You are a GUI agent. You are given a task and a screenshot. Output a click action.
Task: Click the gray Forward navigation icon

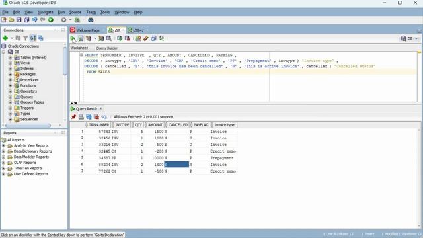pyautogui.click(x=63, y=20)
